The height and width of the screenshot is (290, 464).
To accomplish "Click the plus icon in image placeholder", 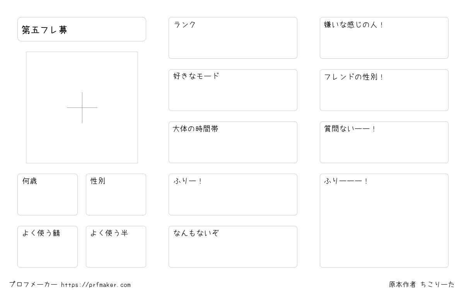I will (82, 107).
